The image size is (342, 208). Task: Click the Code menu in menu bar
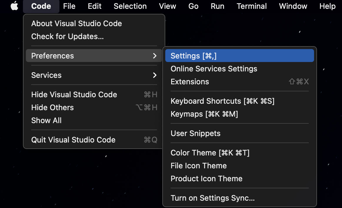click(41, 6)
